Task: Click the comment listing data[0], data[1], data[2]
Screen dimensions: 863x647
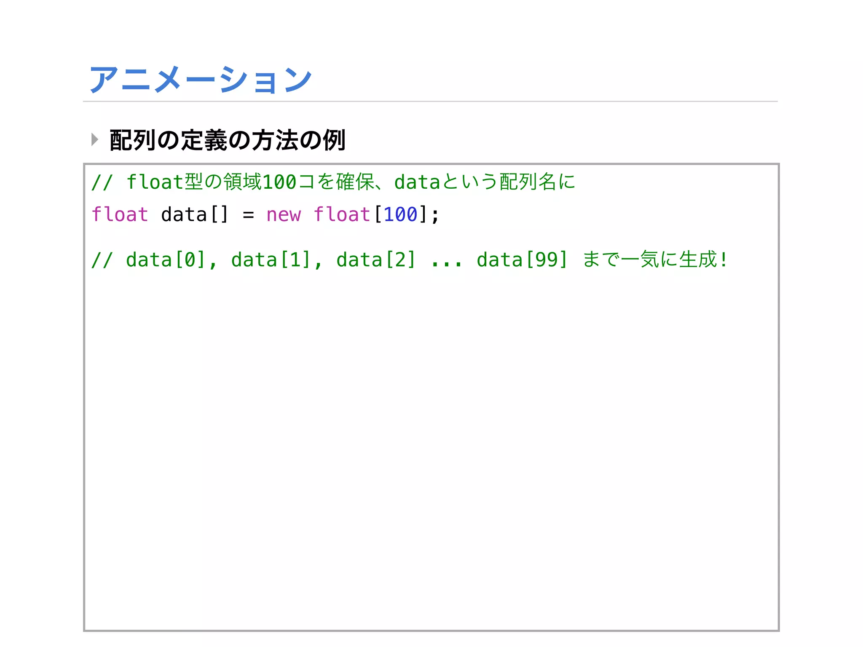Action: point(410,259)
